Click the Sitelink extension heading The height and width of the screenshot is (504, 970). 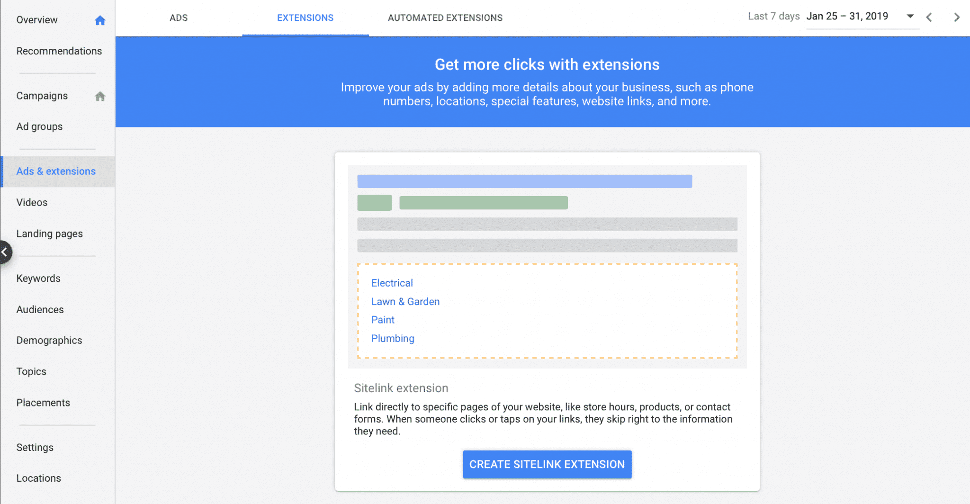[401, 388]
